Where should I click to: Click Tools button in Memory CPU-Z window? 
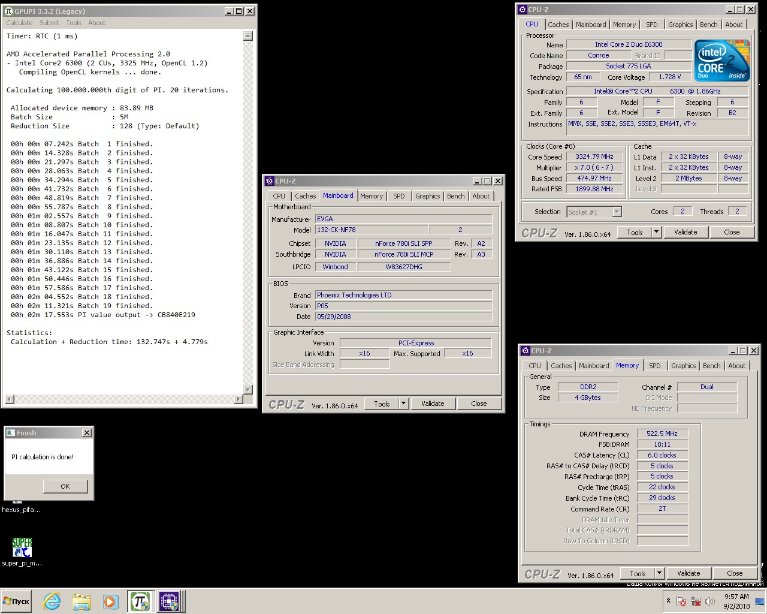pos(638,573)
